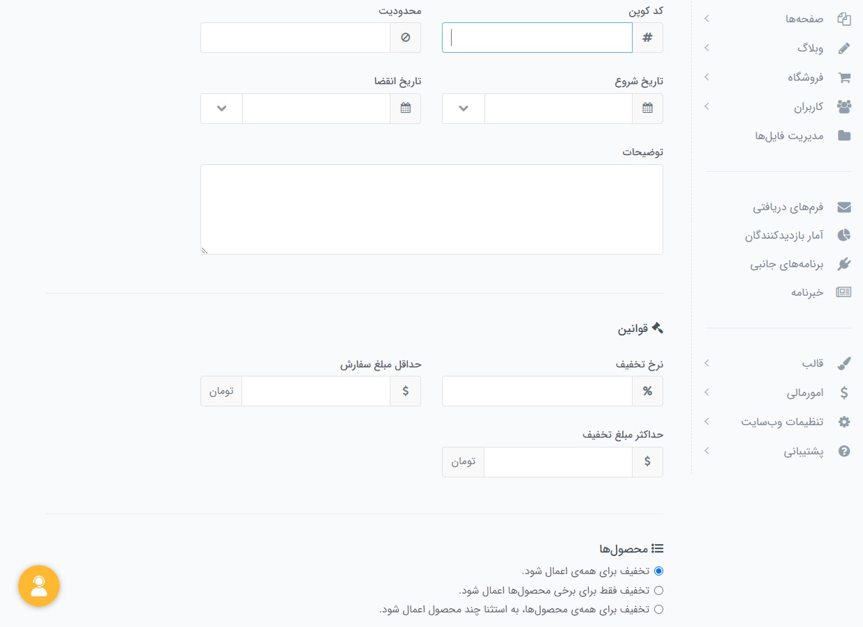Open the تنظیمات وب‌سایت menu
This screenshot has height=627, width=863.
pos(782,421)
